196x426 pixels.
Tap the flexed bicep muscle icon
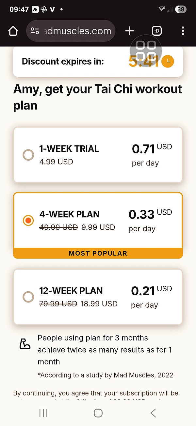(x=25, y=344)
